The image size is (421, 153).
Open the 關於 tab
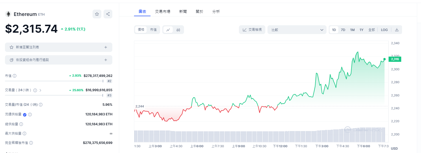point(200,12)
